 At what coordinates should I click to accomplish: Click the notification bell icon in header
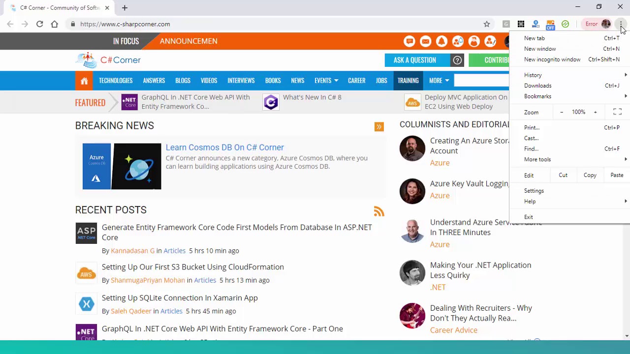coord(441,42)
